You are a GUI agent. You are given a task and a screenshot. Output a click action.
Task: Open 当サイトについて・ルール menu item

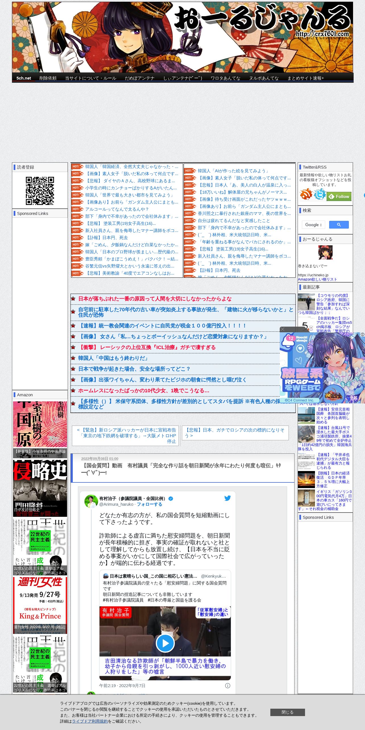[x=91, y=78]
